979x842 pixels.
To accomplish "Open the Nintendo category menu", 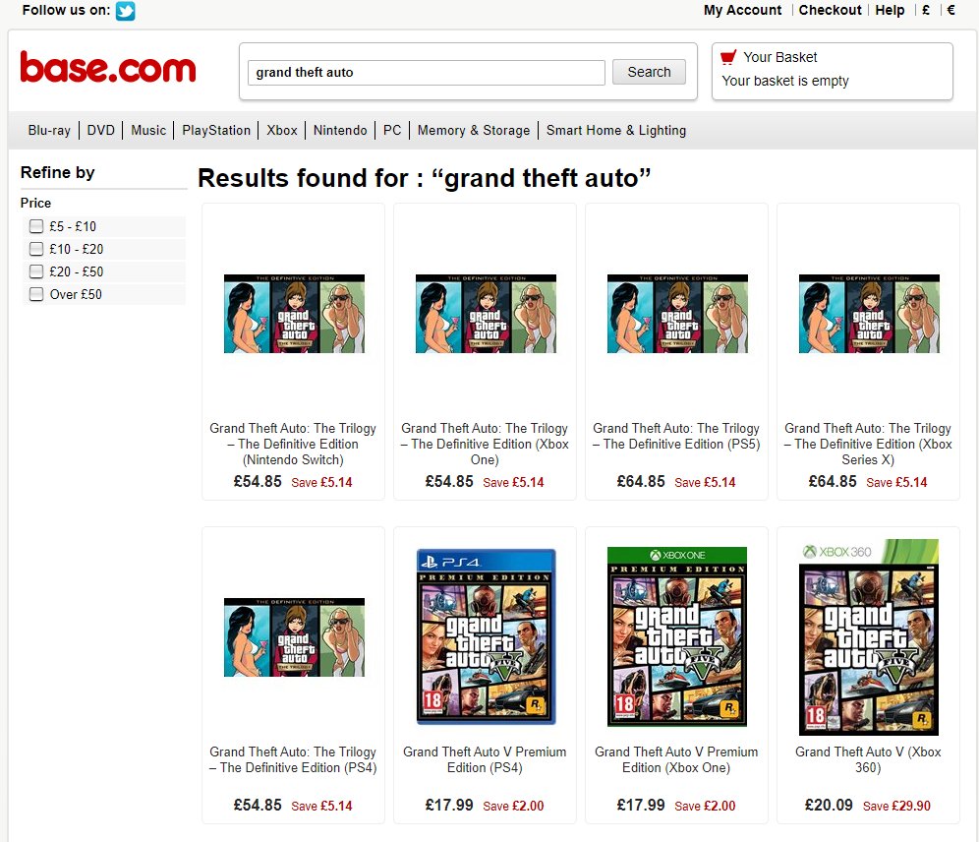I will (x=340, y=130).
